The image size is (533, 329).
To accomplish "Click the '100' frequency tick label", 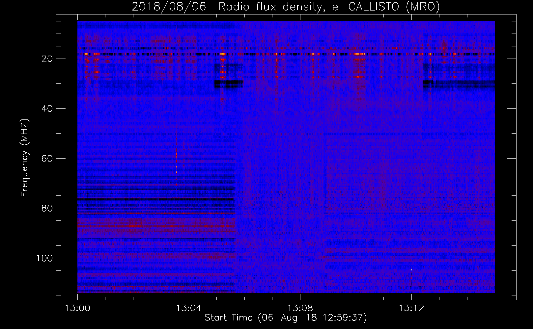I will click(44, 258).
